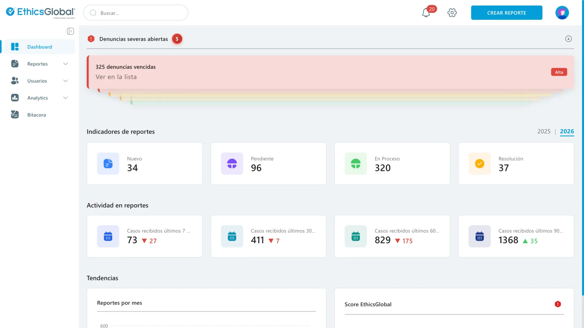Click the Resolución orange check icon
This screenshot has width=584, height=328.
coord(480,164)
